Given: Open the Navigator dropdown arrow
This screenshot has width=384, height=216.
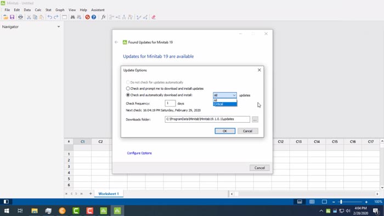Looking at the screenshot, I should [x=59, y=27].
